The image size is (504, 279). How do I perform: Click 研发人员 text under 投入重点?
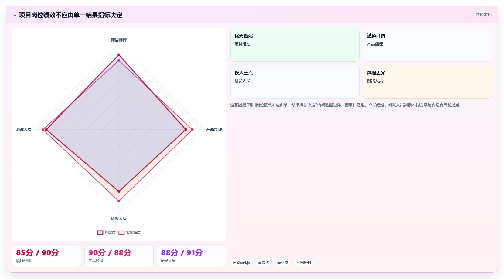click(x=242, y=81)
